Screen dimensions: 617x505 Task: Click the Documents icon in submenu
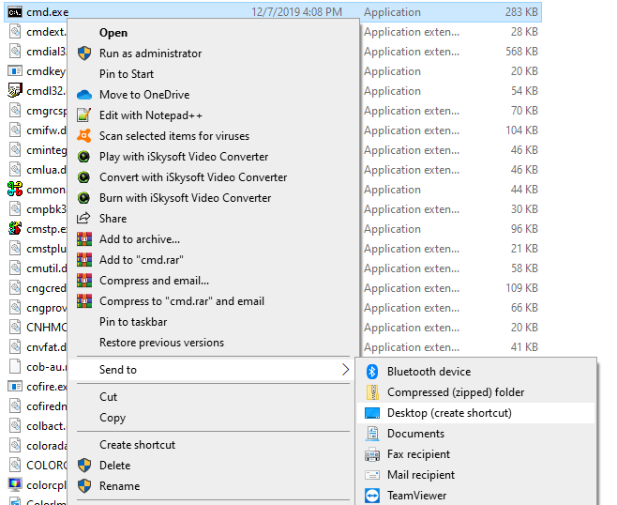coord(372,434)
